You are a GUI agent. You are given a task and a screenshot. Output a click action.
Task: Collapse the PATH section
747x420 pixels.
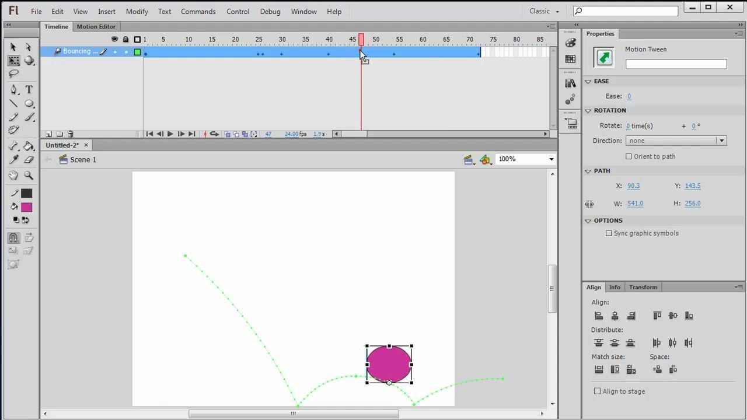pyautogui.click(x=588, y=171)
